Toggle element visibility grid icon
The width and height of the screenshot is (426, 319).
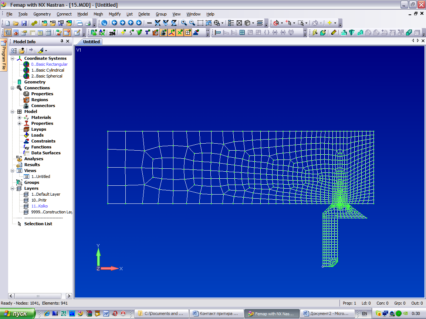188,33
